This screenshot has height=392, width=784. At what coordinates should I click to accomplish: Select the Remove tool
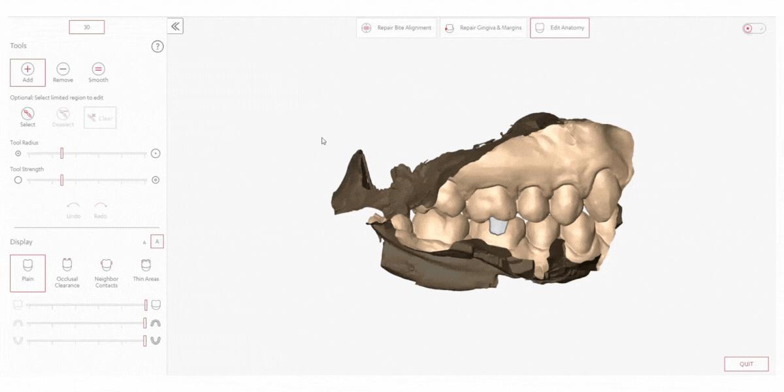pos(63,73)
